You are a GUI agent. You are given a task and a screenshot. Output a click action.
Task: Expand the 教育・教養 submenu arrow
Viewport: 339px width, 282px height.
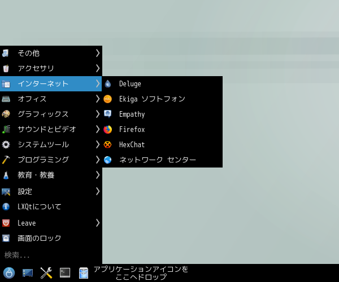[x=98, y=175]
